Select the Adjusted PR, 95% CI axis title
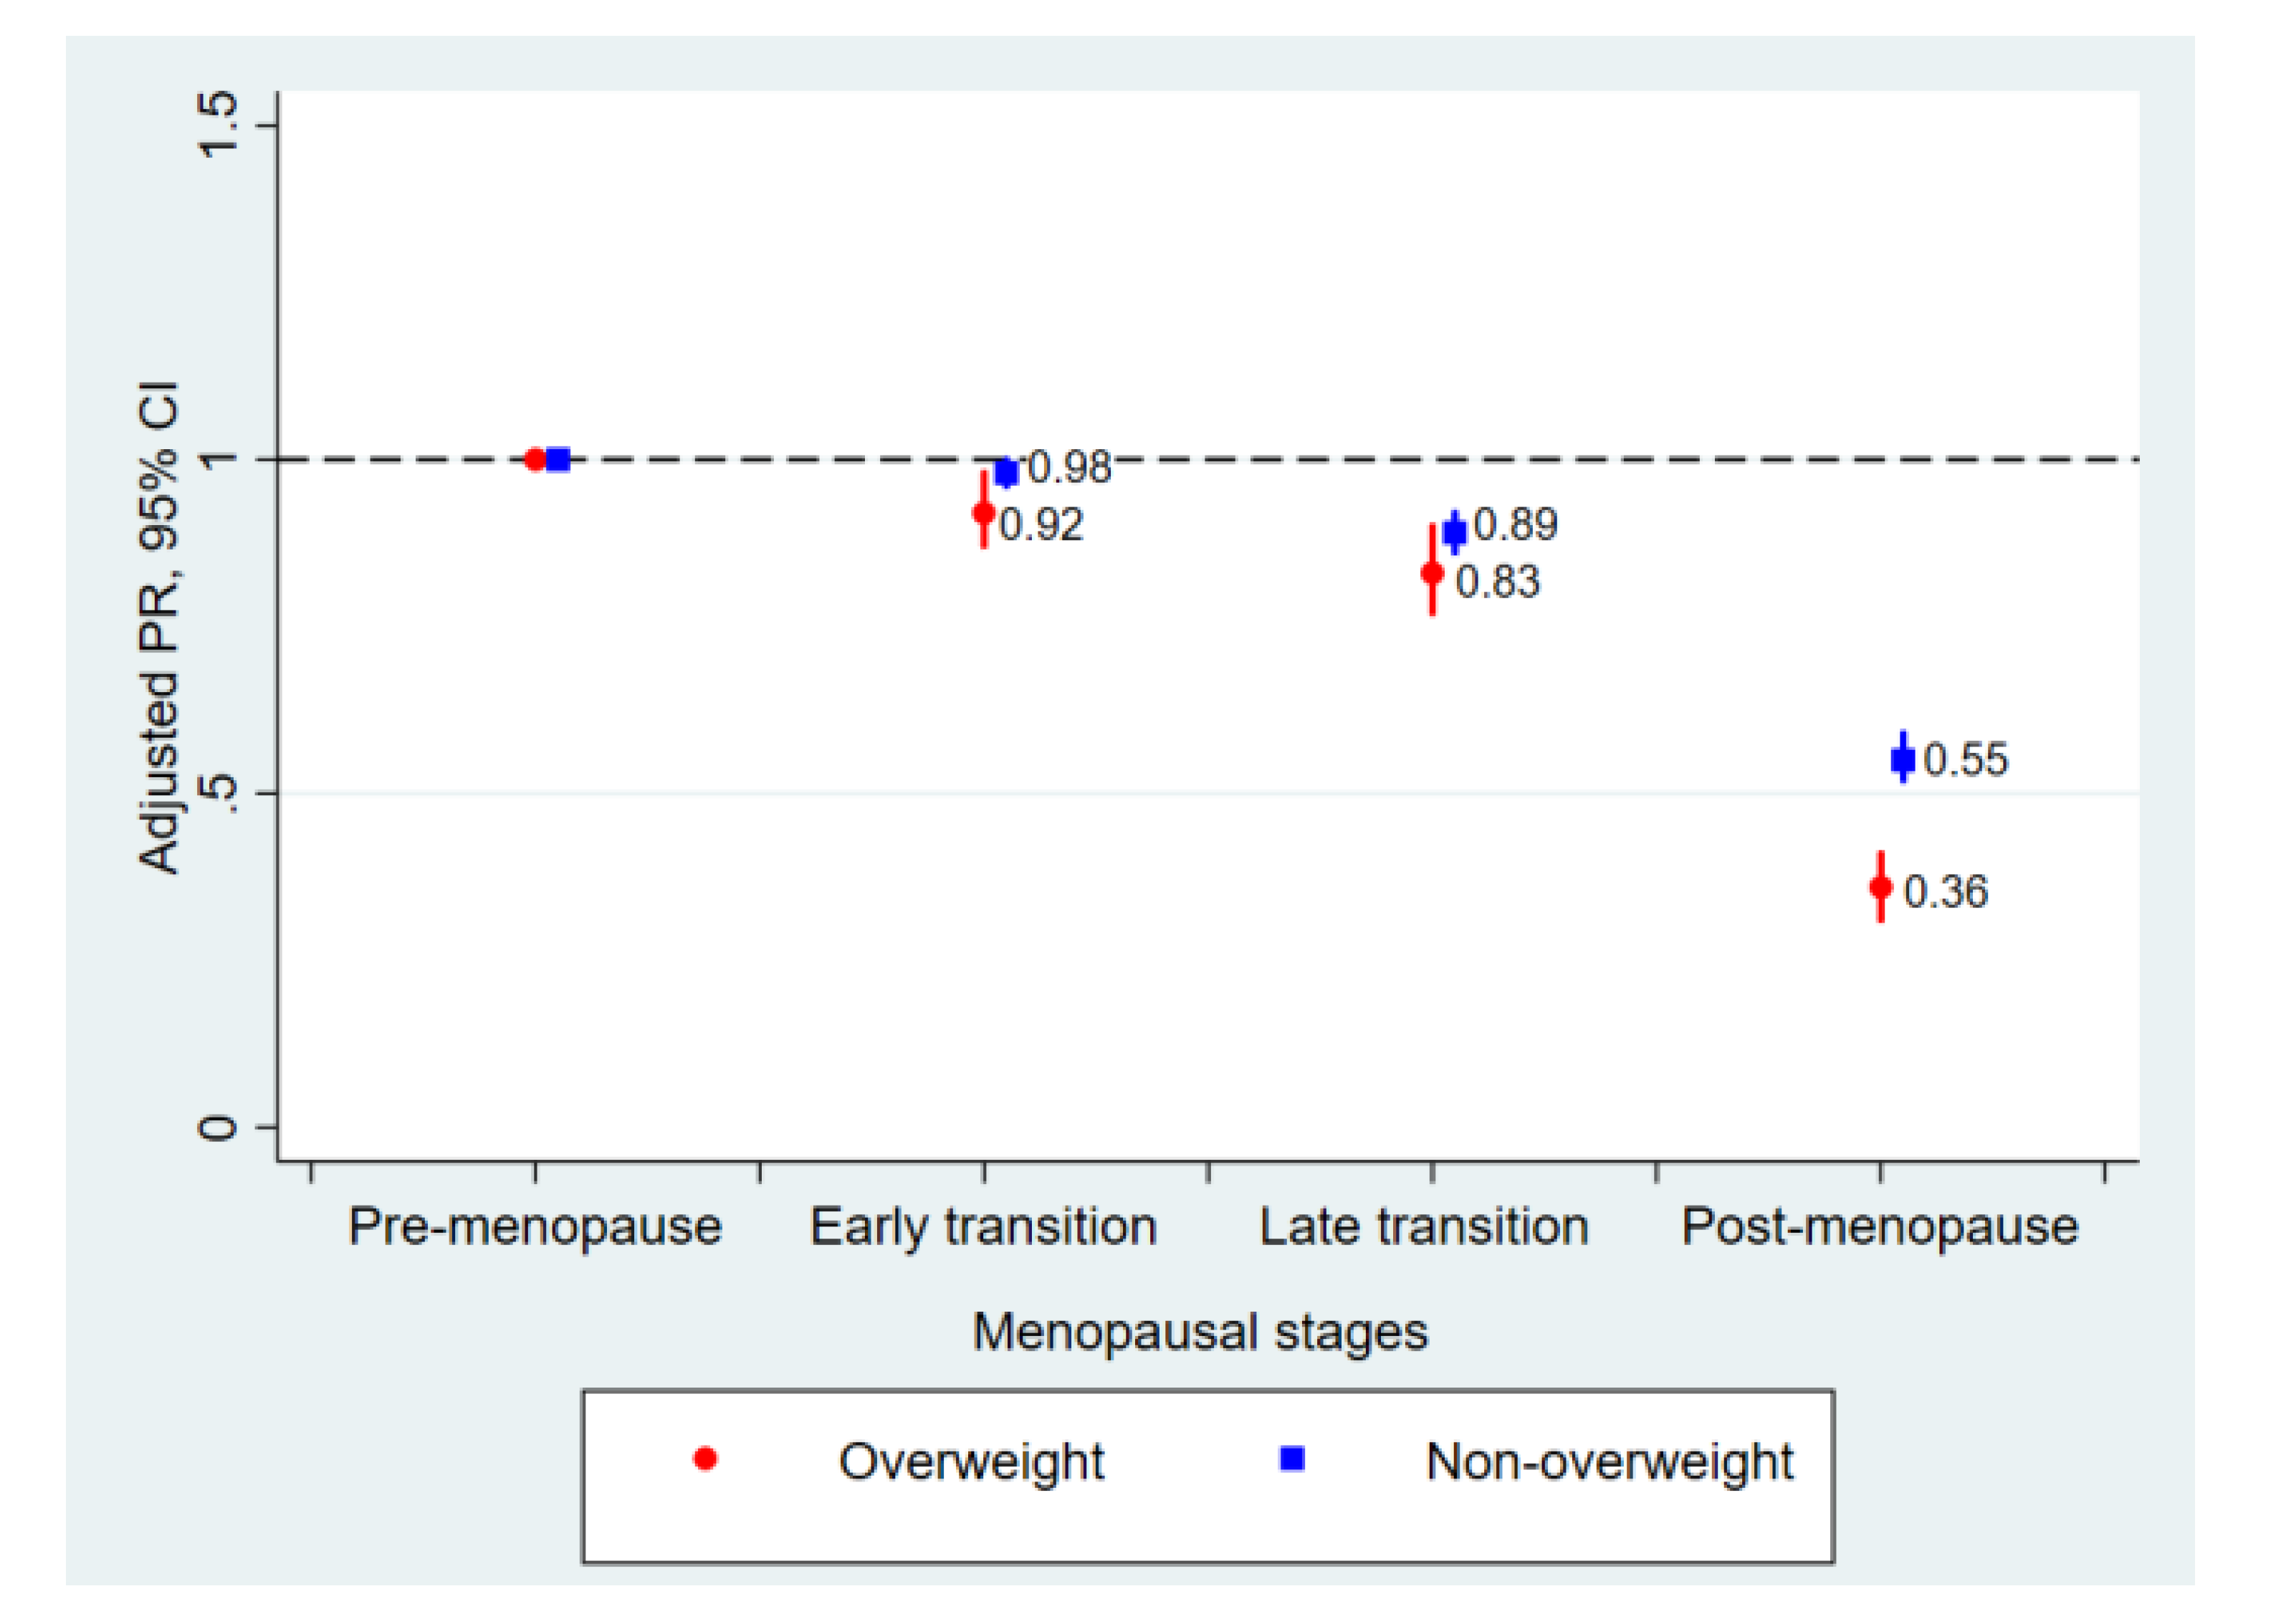The height and width of the screenshot is (1624, 2281). [x=159, y=627]
